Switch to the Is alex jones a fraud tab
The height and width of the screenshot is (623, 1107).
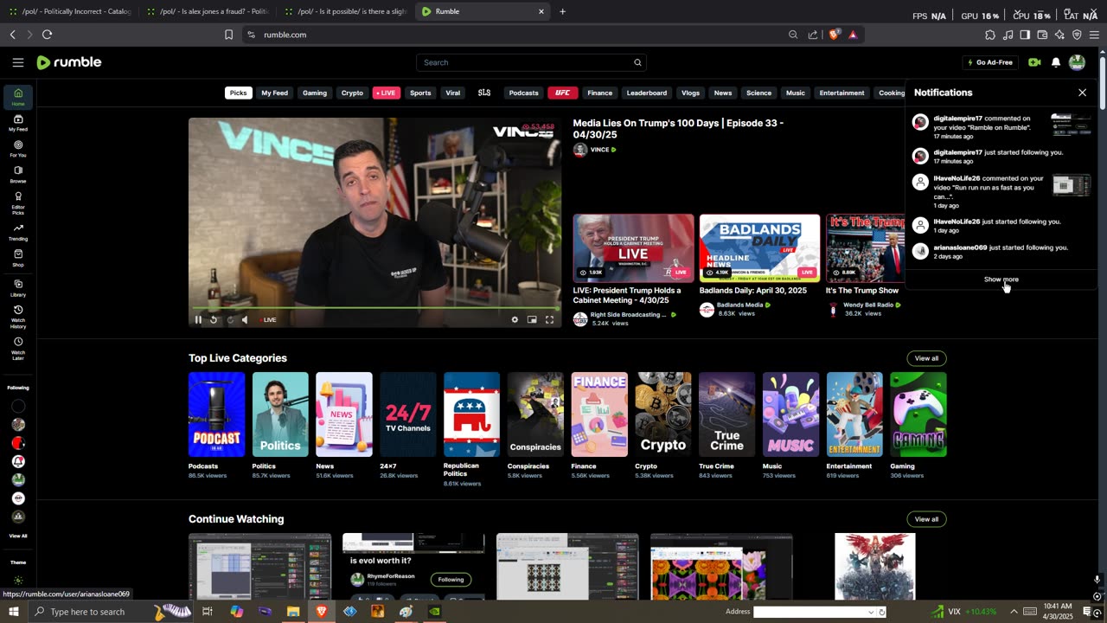coord(208,11)
